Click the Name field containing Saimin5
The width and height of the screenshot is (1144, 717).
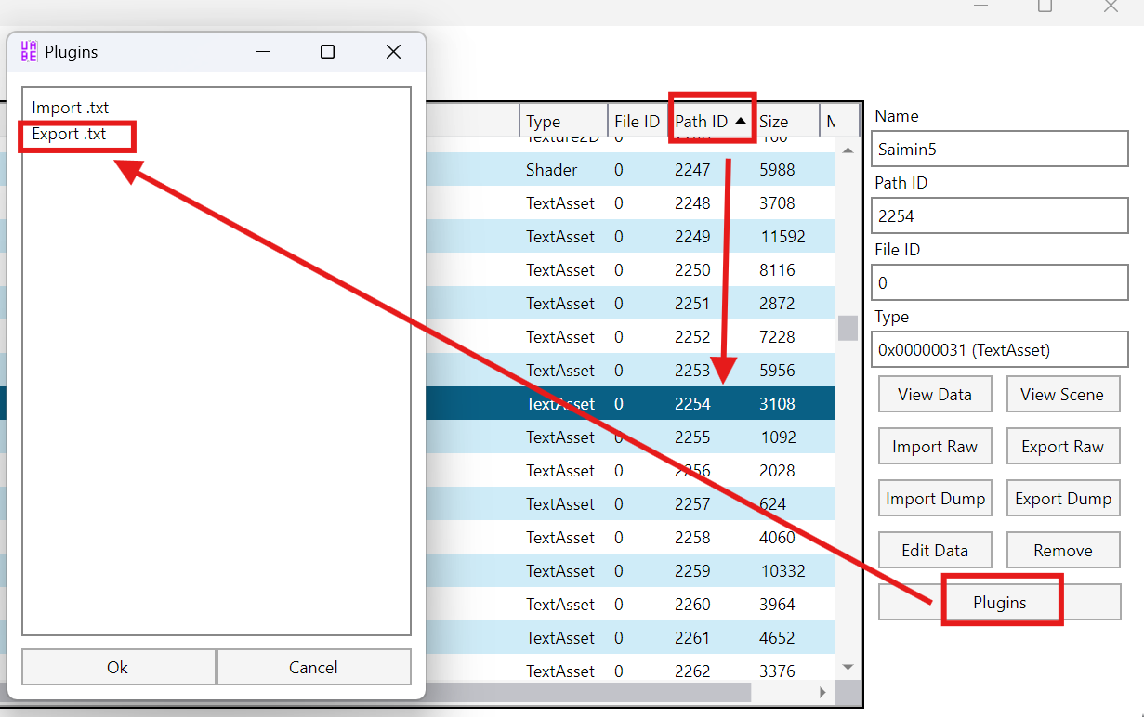click(x=1000, y=150)
